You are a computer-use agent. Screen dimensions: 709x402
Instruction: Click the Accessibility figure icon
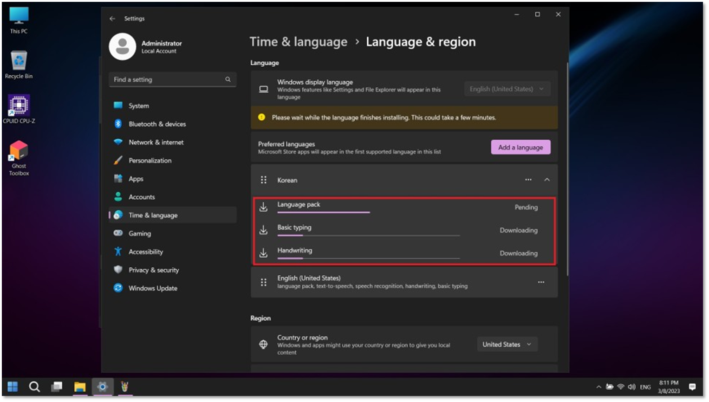tap(118, 252)
